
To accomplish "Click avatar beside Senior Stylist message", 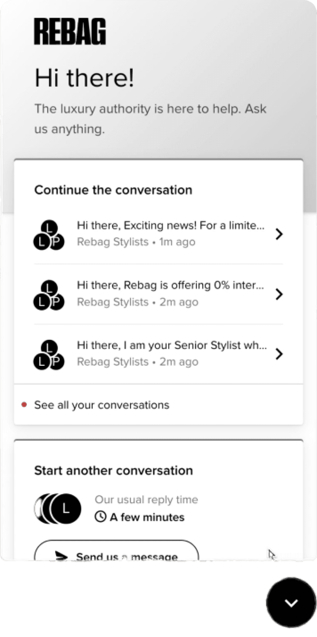I will tap(49, 355).
